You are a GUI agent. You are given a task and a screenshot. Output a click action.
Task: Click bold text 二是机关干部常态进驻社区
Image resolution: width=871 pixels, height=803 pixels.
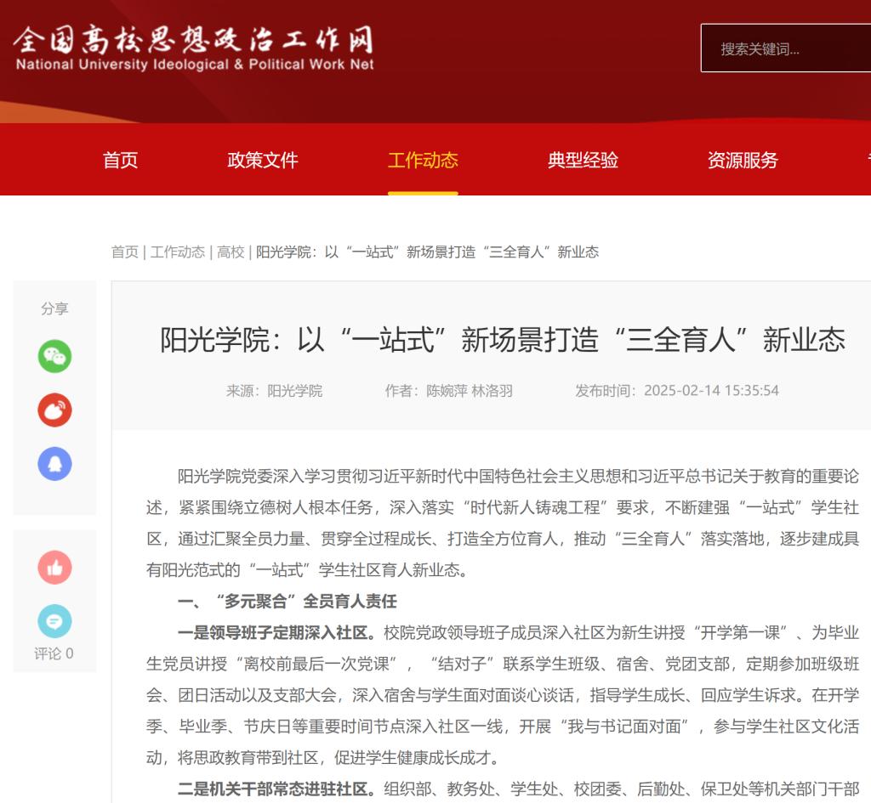point(276,789)
